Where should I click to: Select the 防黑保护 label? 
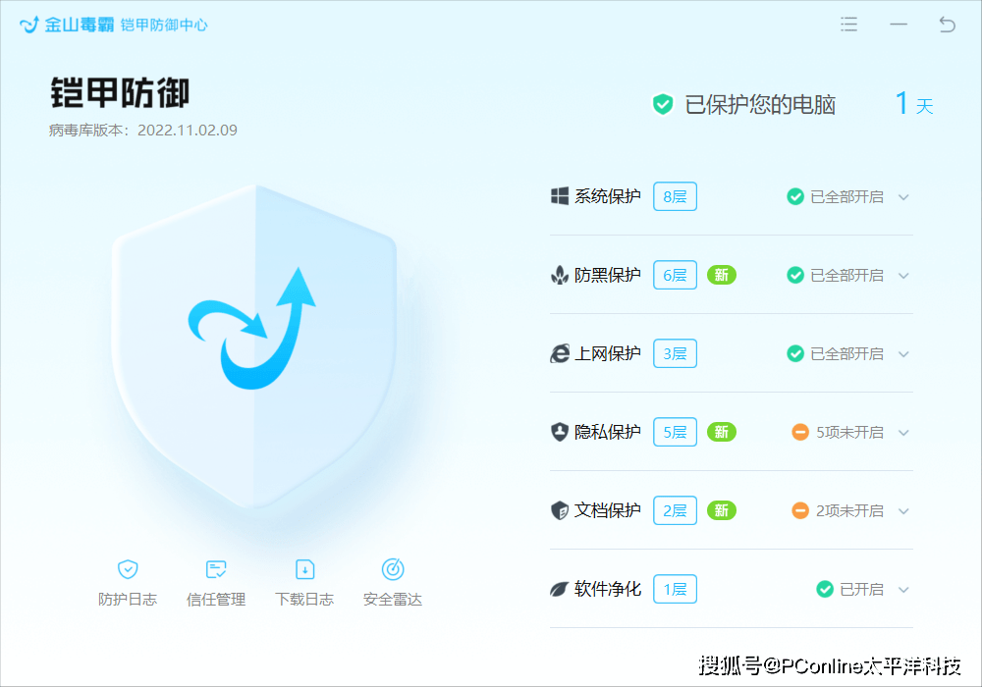608,275
